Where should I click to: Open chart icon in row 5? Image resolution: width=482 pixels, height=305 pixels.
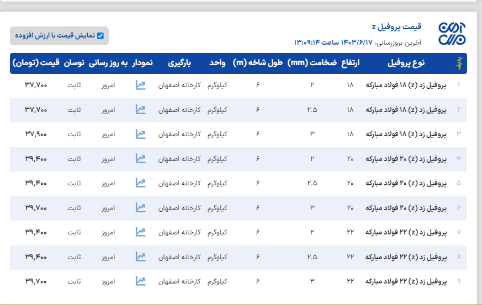coord(140,183)
